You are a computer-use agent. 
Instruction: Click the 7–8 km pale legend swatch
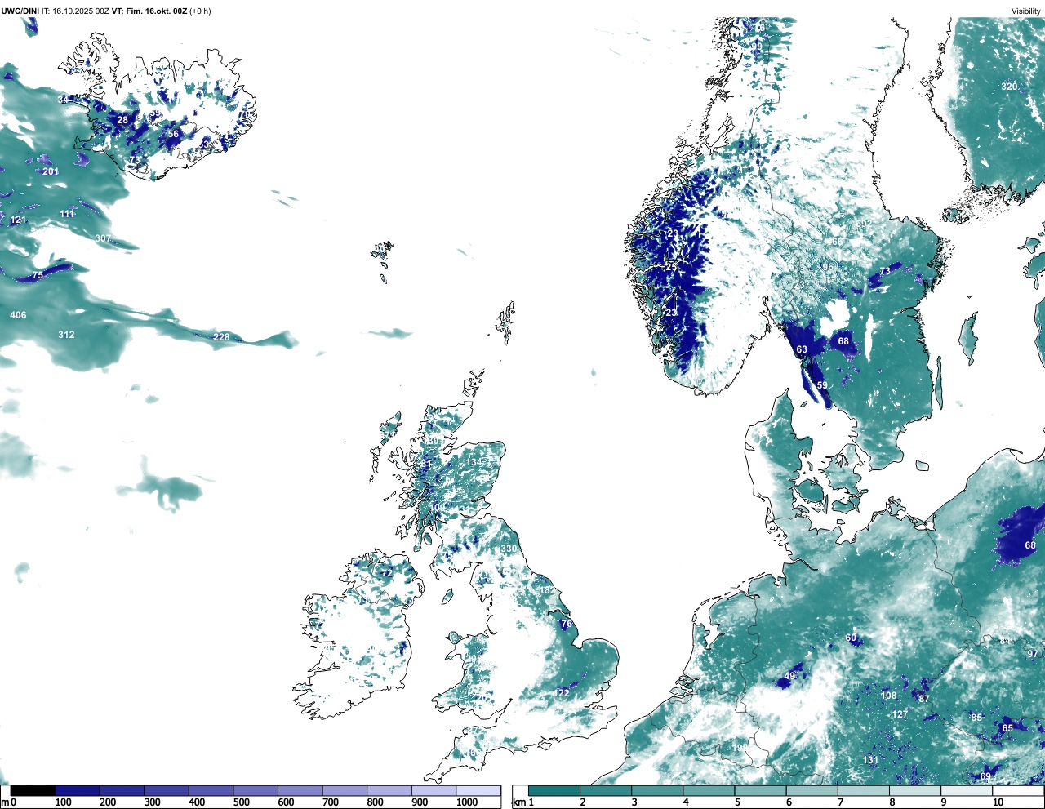coord(865,790)
